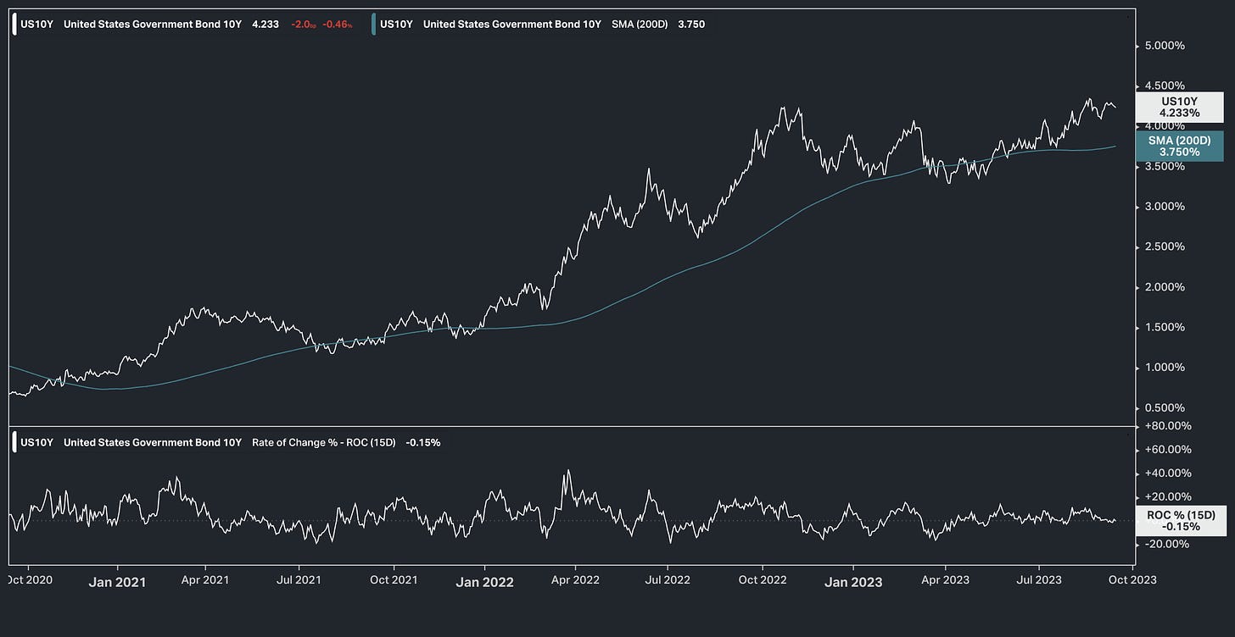Click the Apr 2023 date label

click(945, 581)
